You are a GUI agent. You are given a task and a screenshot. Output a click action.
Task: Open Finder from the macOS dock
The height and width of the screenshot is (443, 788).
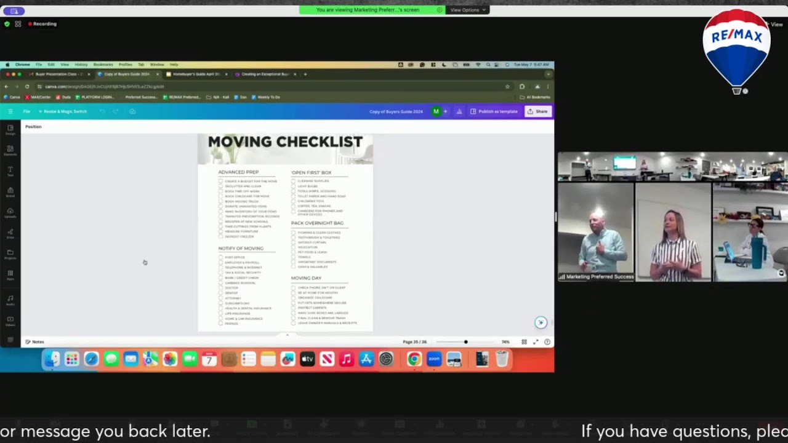52,359
